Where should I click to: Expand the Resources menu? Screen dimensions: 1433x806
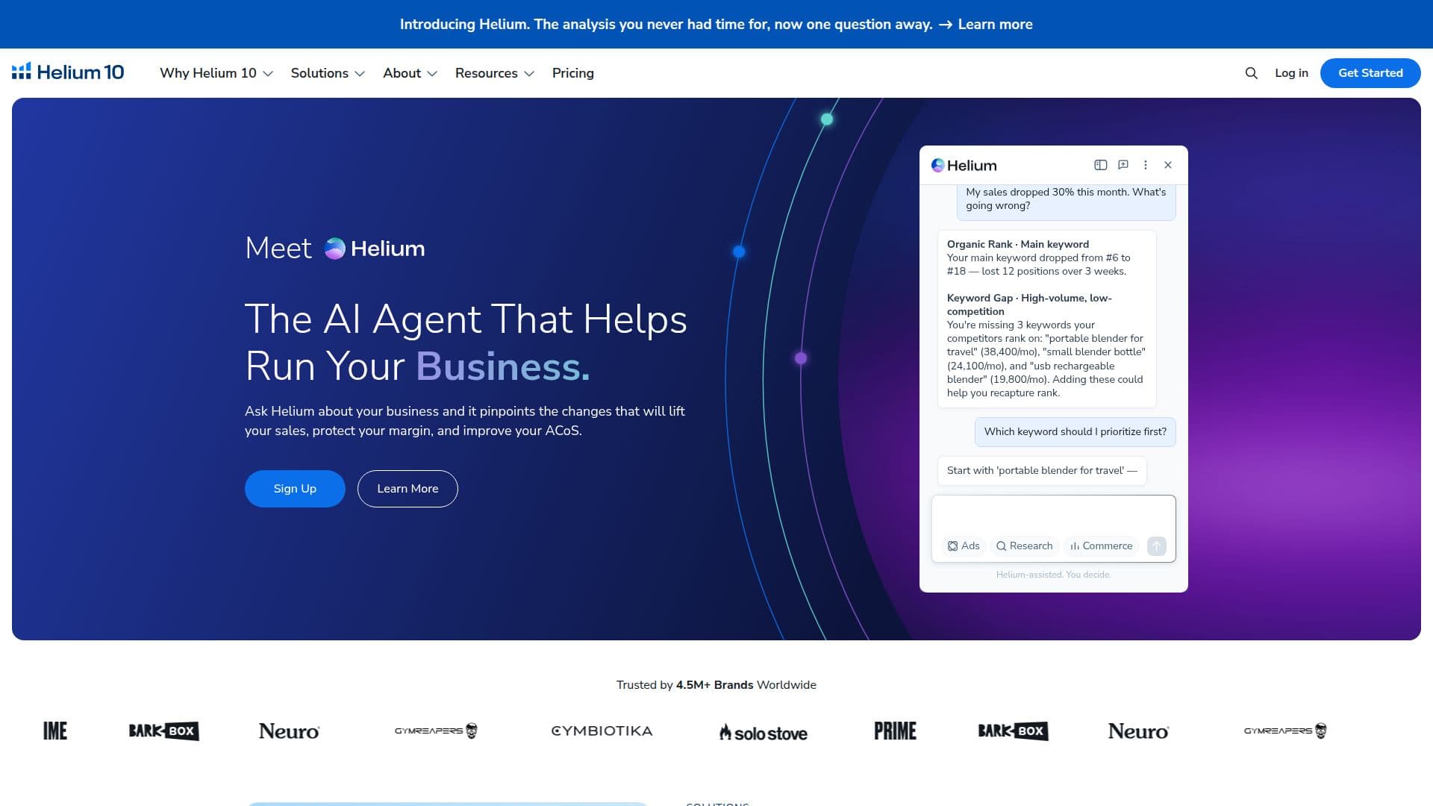pos(495,73)
